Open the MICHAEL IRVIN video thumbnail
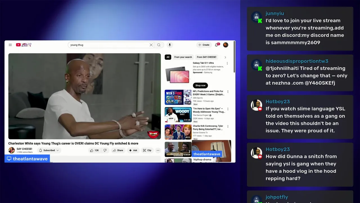This screenshot has width=360, height=203. click(x=178, y=149)
